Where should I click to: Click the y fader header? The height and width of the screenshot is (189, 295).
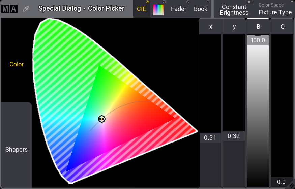point(234,27)
